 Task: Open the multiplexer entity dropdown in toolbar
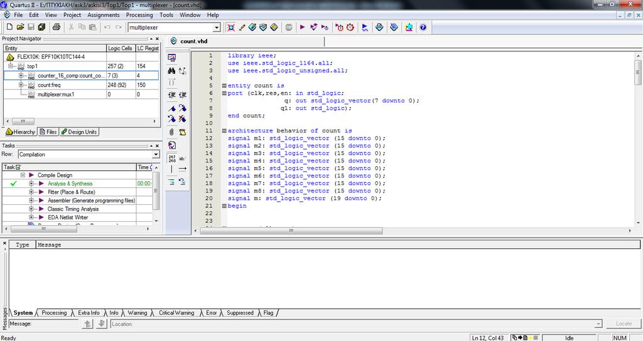click(x=217, y=28)
